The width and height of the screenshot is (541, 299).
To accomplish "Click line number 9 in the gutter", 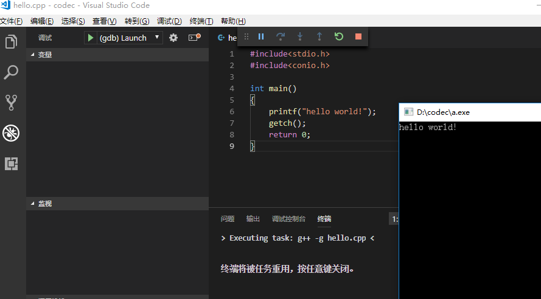I will pos(232,146).
